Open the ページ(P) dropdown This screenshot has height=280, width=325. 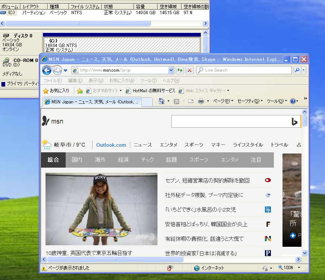(222, 101)
